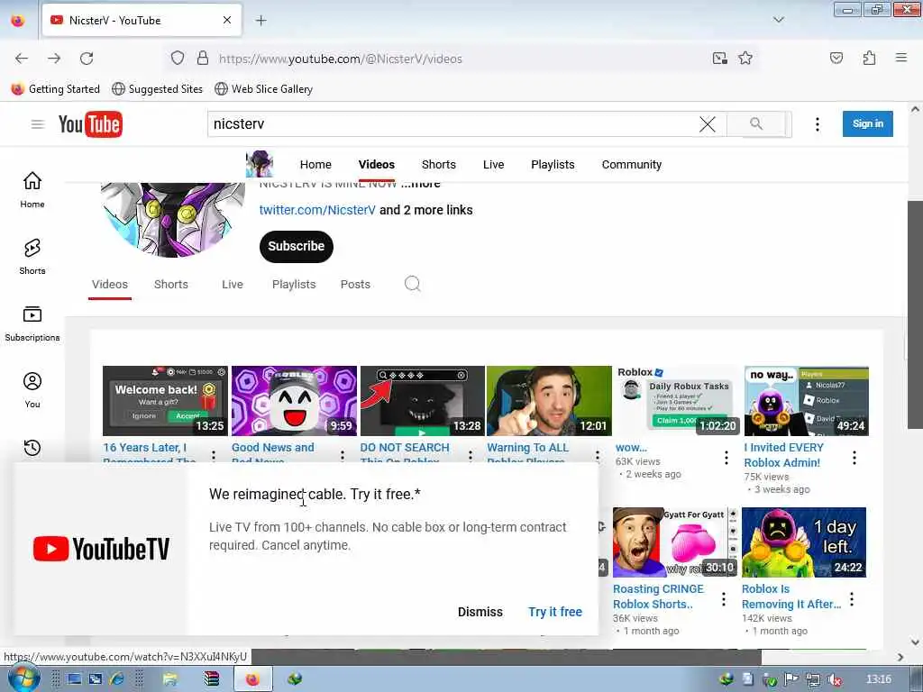Image resolution: width=923 pixels, height=692 pixels.
Task: Open Subscriptions in the sidebar
Action: [x=32, y=323]
